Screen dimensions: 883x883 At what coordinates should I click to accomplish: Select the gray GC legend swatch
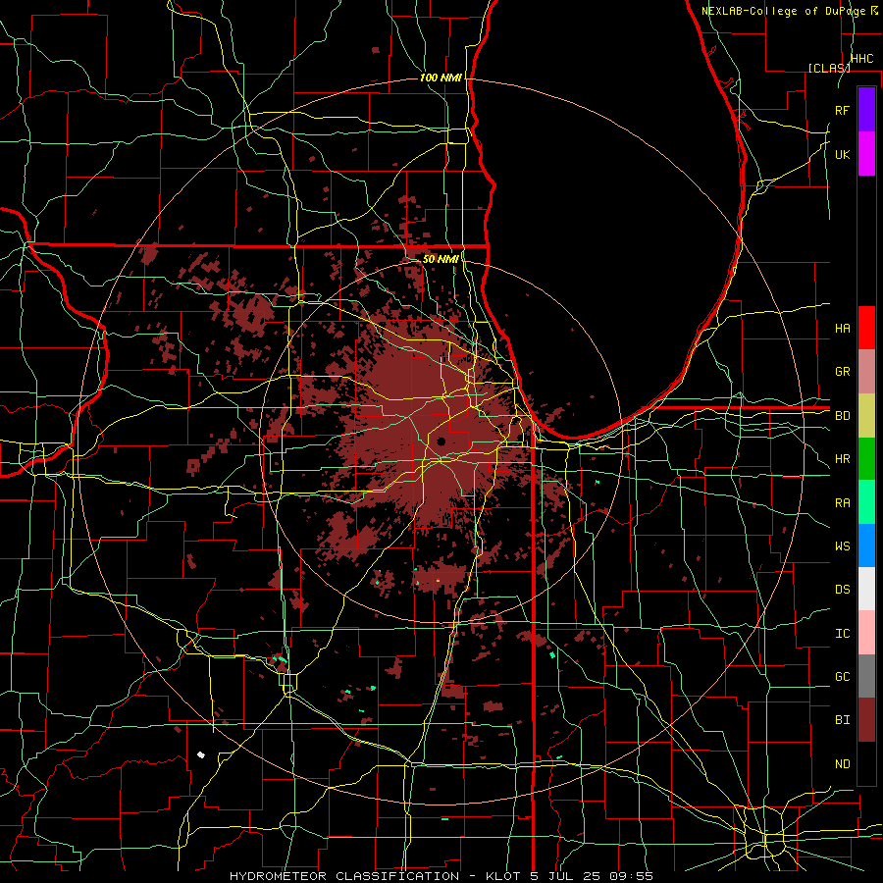click(x=866, y=676)
